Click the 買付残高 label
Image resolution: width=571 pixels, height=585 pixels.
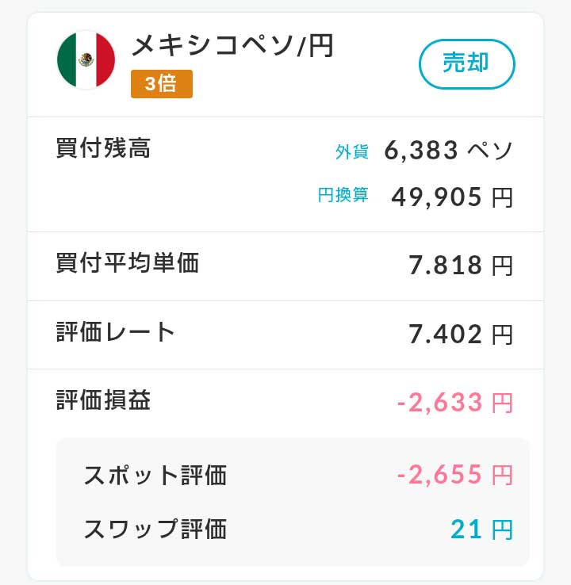coord(103,147)
